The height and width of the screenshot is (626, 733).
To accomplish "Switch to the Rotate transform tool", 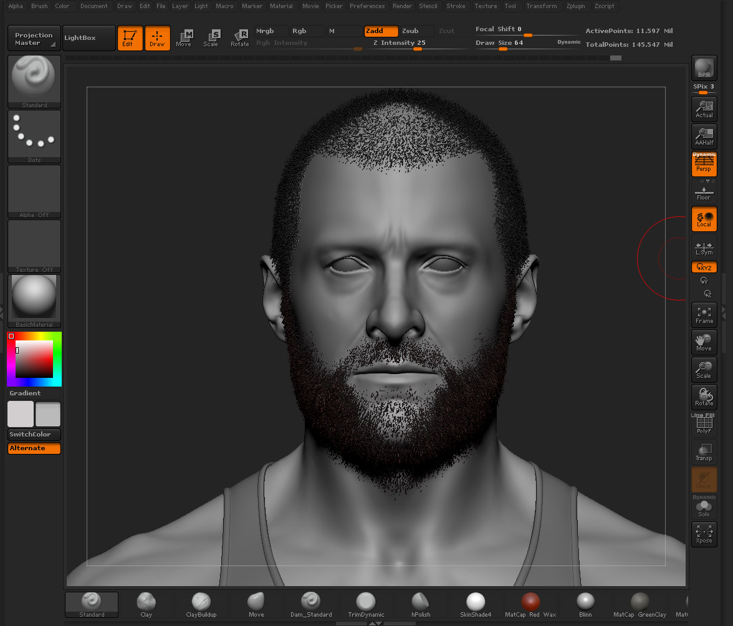I will click(x=239, y=38).
